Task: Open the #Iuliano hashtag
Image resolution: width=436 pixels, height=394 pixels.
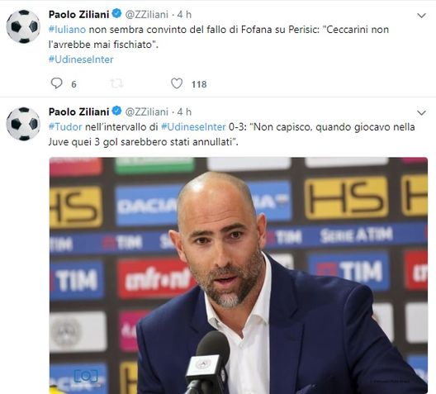Action: 67,30
